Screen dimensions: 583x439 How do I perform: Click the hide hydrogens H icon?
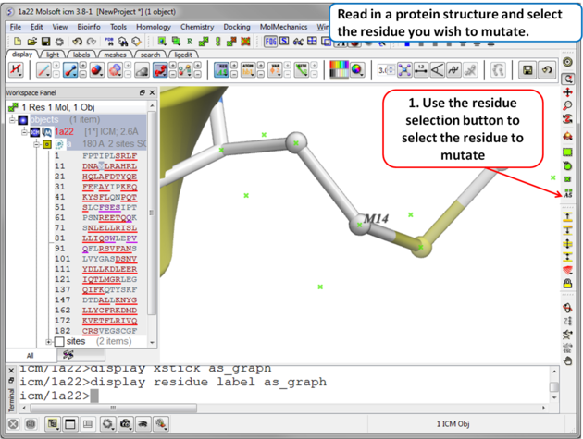pos(16,70)
